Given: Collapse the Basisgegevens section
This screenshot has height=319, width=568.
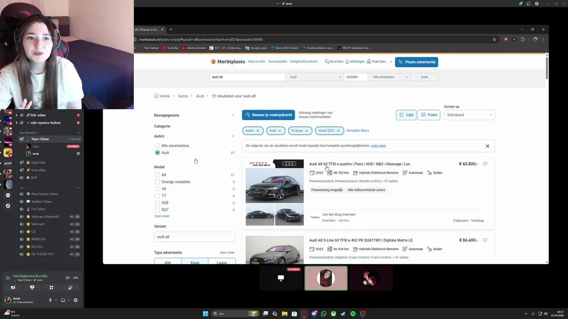Looking at the screenshot, I should pos(233,115).
